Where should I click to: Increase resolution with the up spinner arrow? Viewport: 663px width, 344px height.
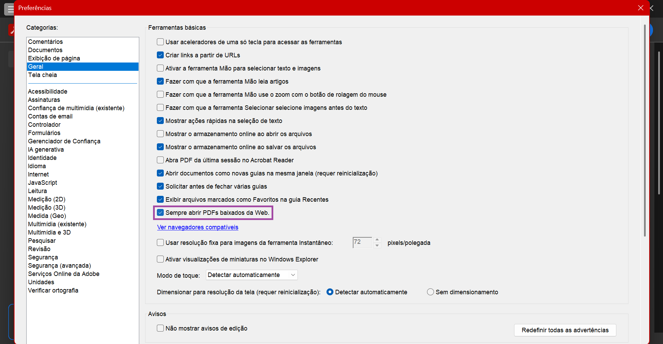click(x=377, y=239)
